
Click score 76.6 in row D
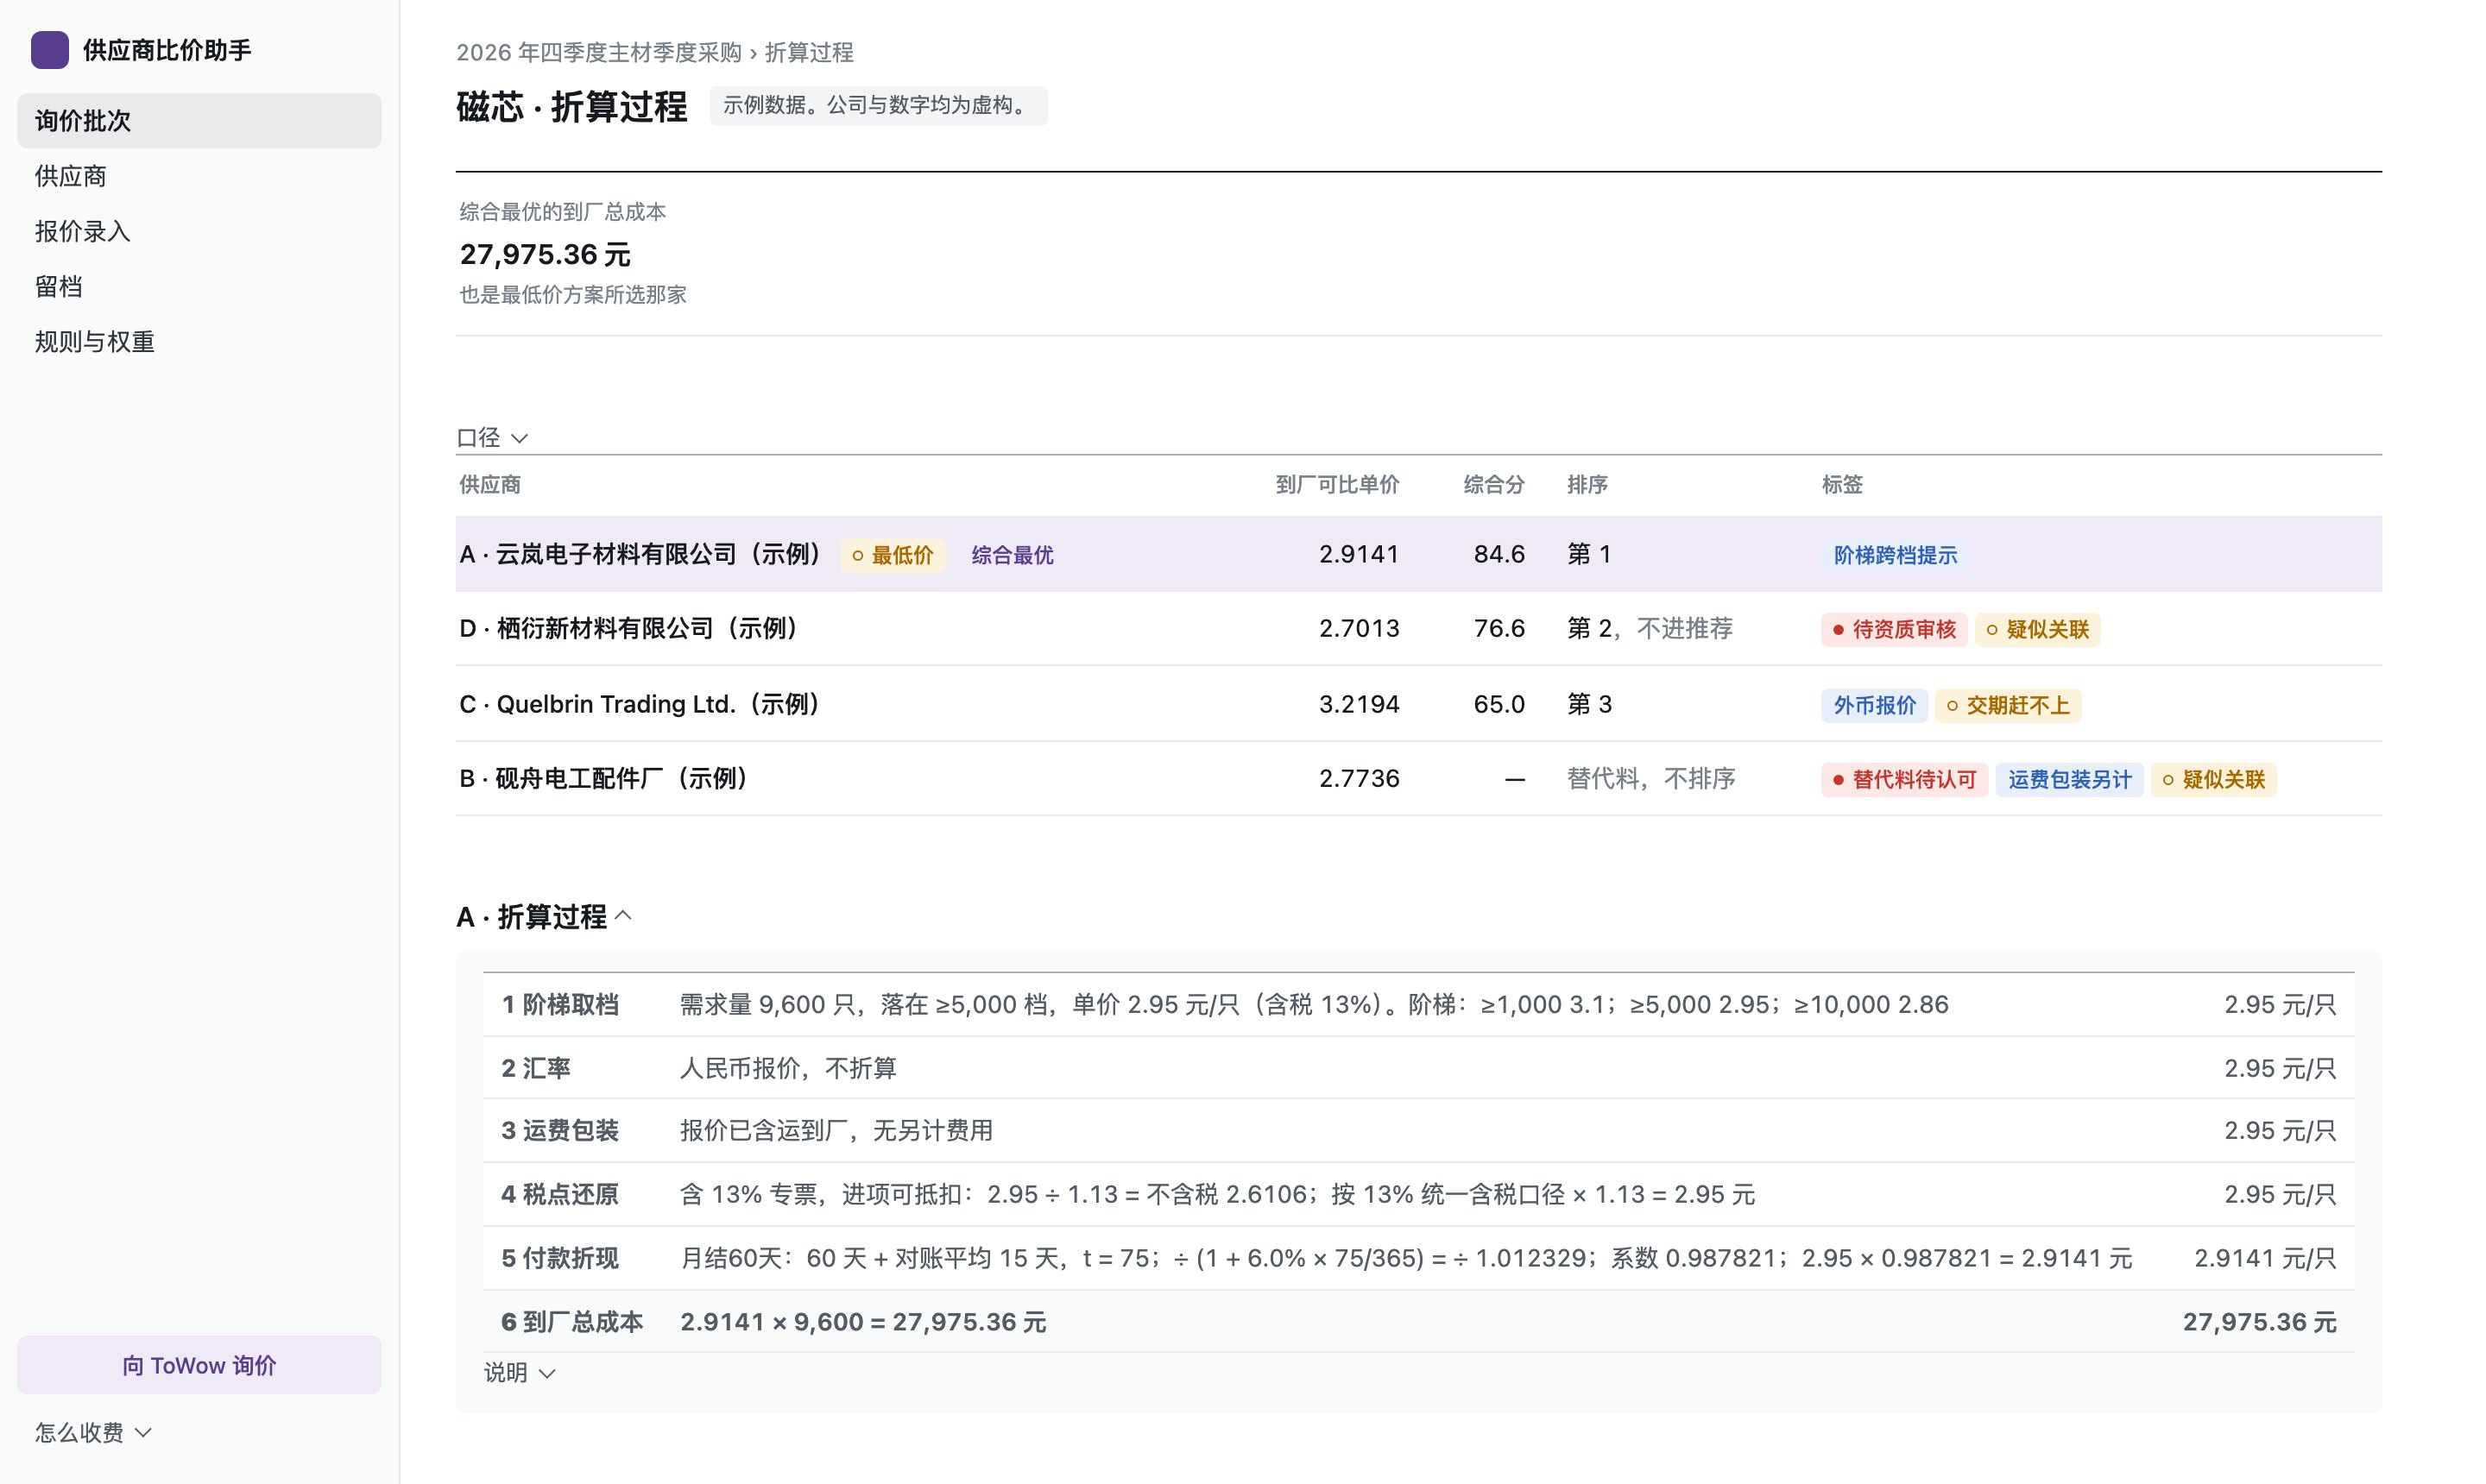coord(1499,628)
